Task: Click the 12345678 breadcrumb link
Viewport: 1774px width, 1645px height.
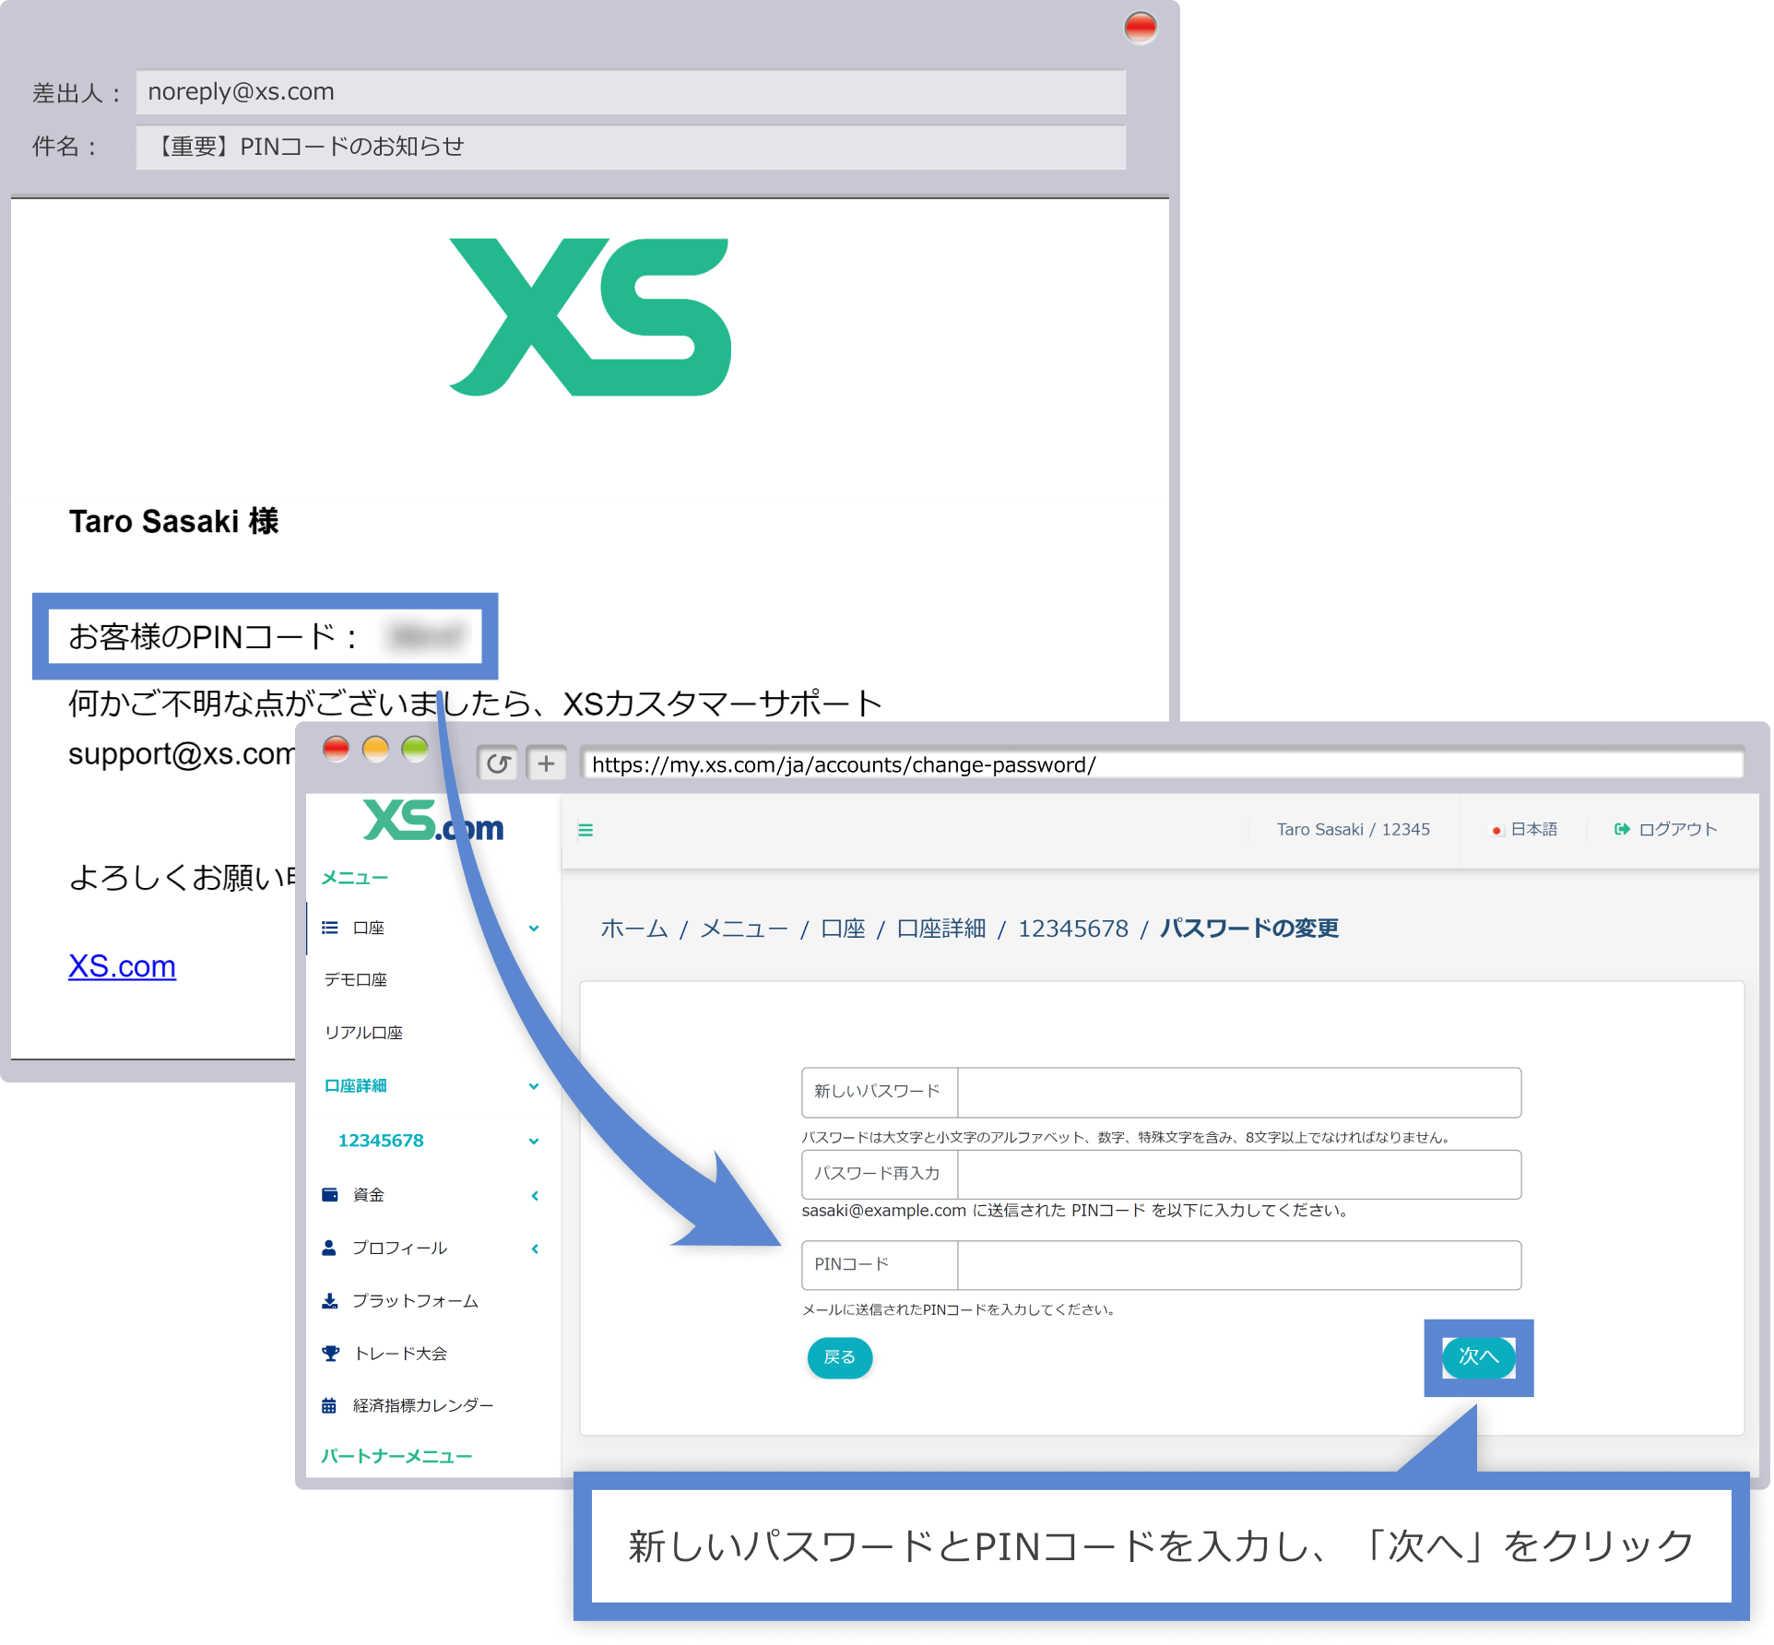Action: click(1073, 929)
